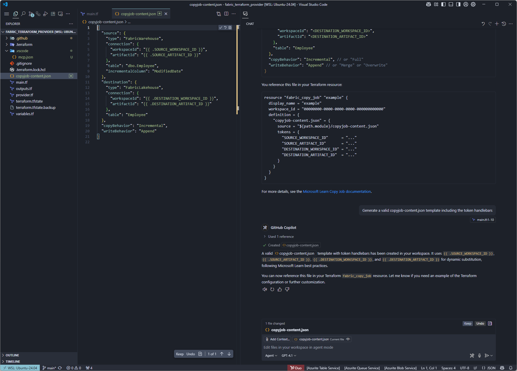Screen dimensions: 517x371
Task: Click Keep to accept file changes
Action: [x=467, y=323]
